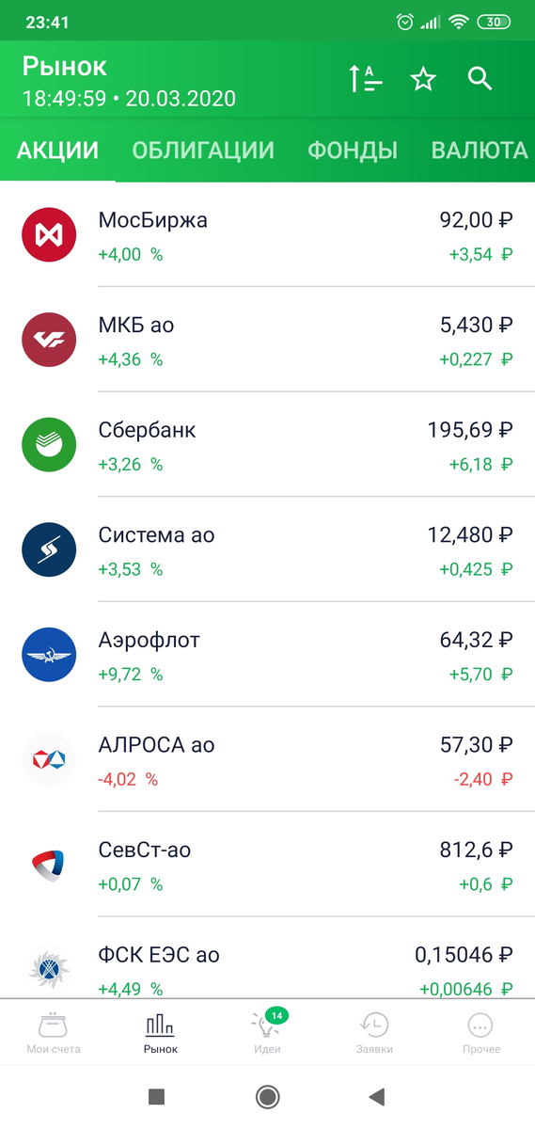Select the АКЦИИ tab
Image resolution: width=535 pixels, height=1129 pixels.
point(57,151)
